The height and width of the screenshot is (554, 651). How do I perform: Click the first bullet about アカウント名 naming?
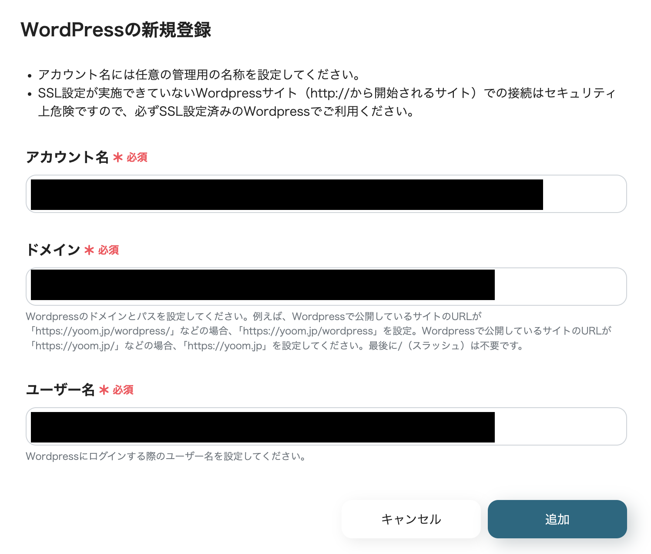point(199,75)
